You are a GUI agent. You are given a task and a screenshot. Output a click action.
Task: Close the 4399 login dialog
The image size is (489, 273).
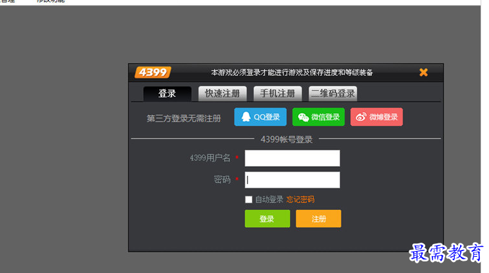coord(423,72)
